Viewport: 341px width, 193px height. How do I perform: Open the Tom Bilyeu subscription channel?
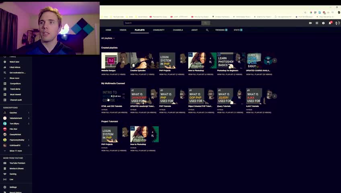pos(14,124)
